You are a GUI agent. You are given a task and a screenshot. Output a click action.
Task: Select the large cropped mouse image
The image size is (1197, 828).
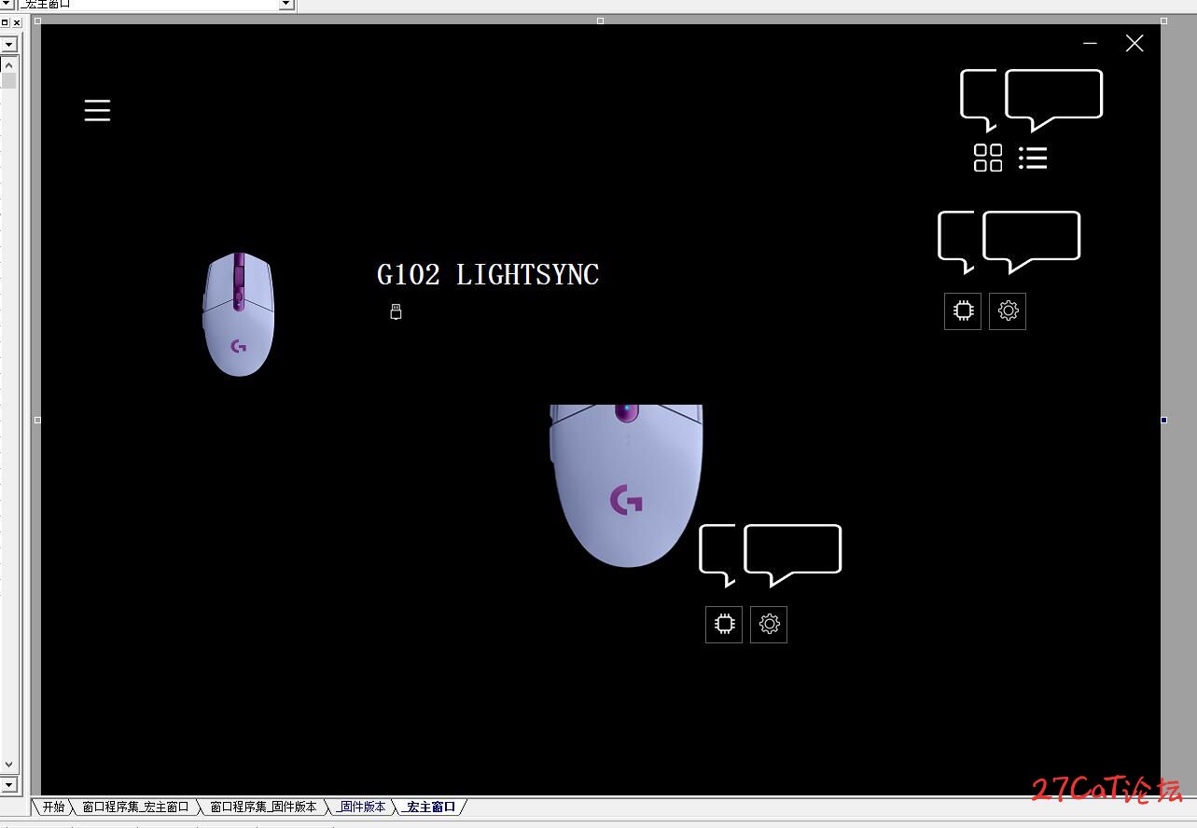[x=626, y=486]
